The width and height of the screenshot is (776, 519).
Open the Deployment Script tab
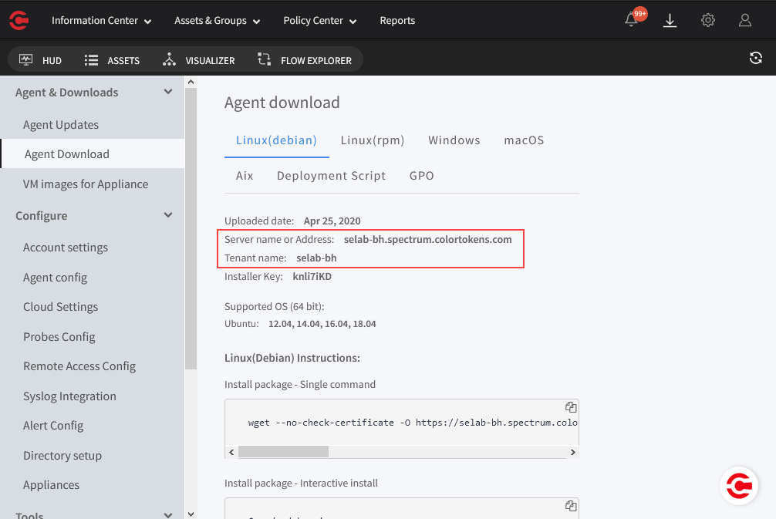pos(331,176)
